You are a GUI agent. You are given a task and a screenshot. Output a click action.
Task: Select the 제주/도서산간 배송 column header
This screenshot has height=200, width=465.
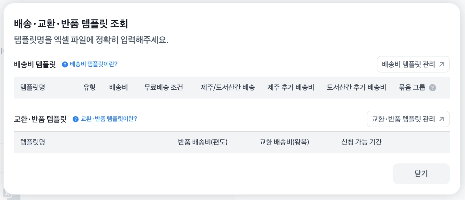pyautogui.click(x=228, y=87)
